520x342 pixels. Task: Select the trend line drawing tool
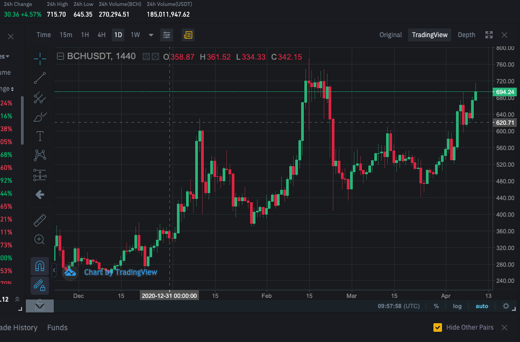tap(40, 78)
